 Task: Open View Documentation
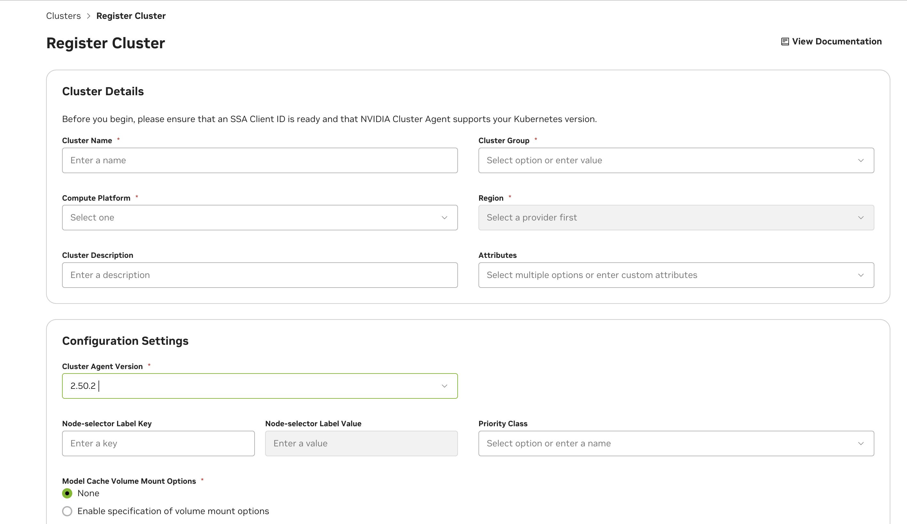tap(835, 41)
